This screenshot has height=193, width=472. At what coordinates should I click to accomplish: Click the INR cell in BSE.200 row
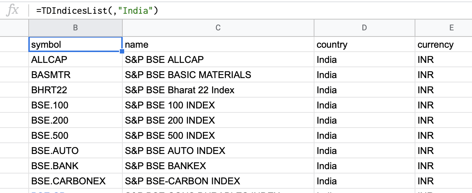point(444,120)
